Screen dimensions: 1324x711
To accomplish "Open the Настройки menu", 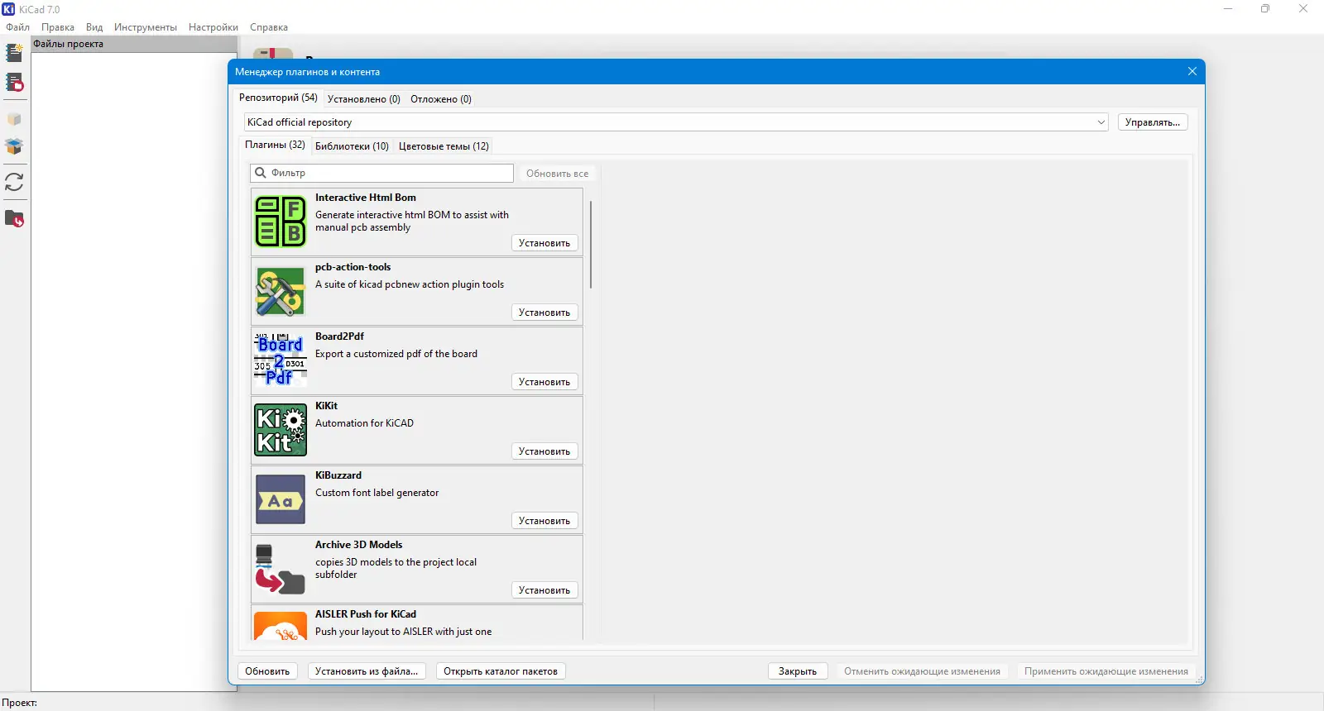I will 213,27.
